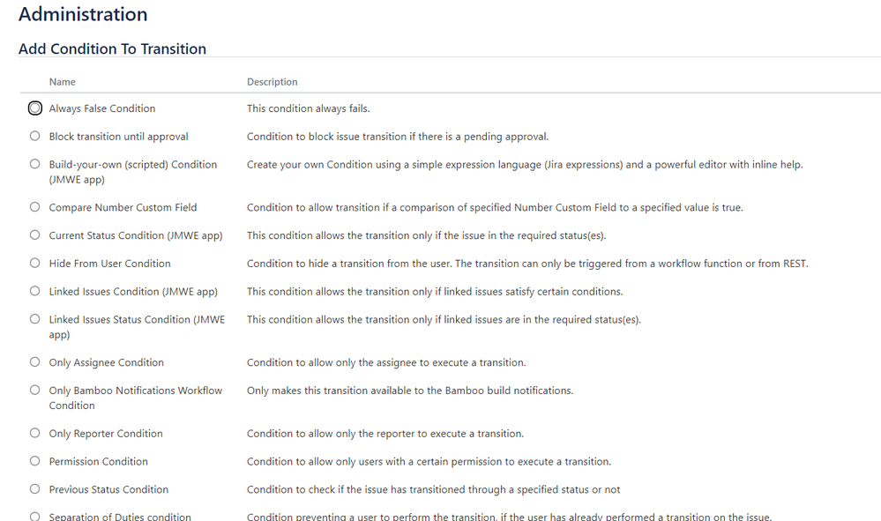Image resolution: width=881 pixels, height=521 pixels.
Task: Select the Separation of Duties condition
Action: pos(34,516)
